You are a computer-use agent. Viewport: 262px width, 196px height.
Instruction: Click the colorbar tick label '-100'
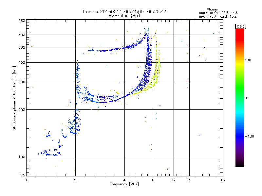point(249,136)
